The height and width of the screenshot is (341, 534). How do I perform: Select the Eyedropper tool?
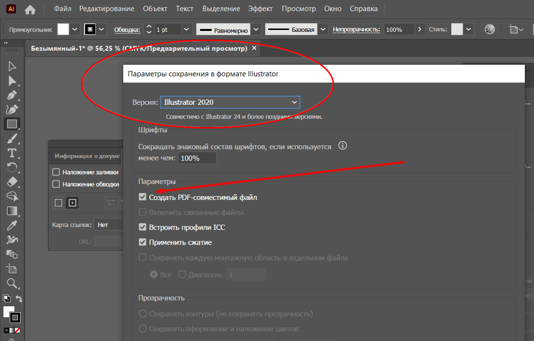(x=12, y=225)
